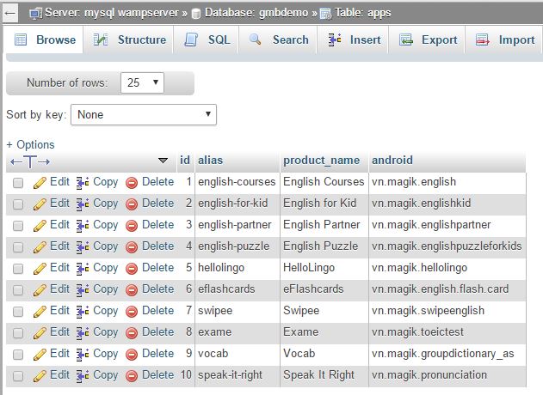Viewport: 543px width, 395px height.
Task: Click pencil edit icon in speak-it-right row
Action: [40, 375]
